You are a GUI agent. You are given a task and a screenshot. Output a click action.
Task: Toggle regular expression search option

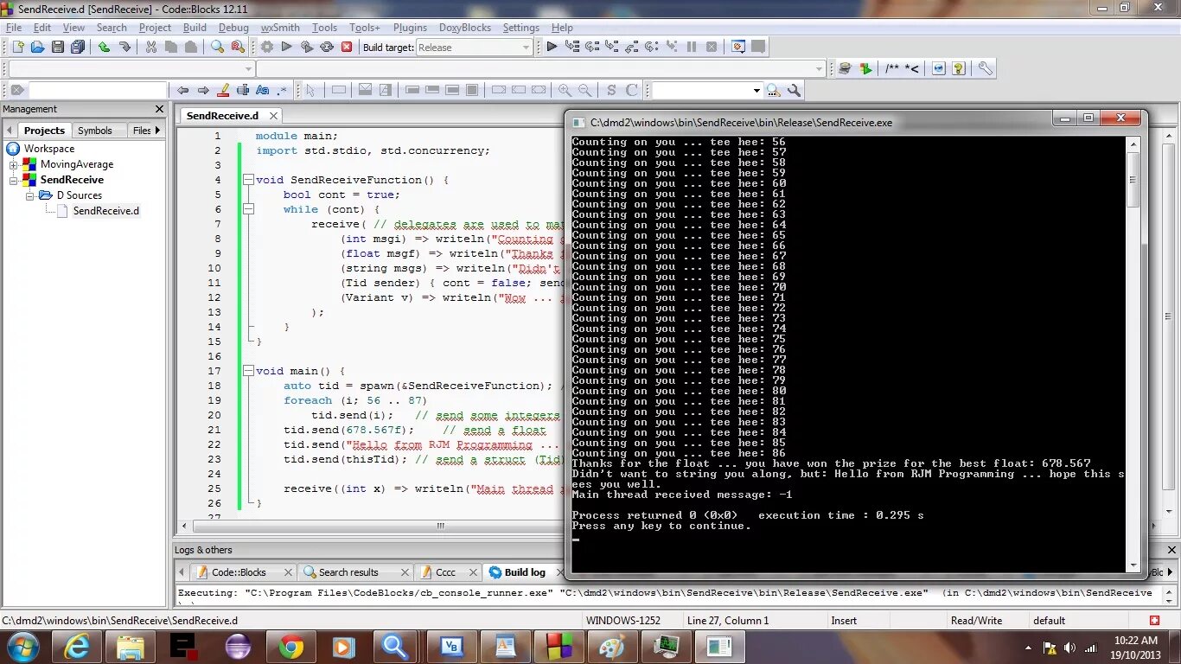[x=283, y=90]
